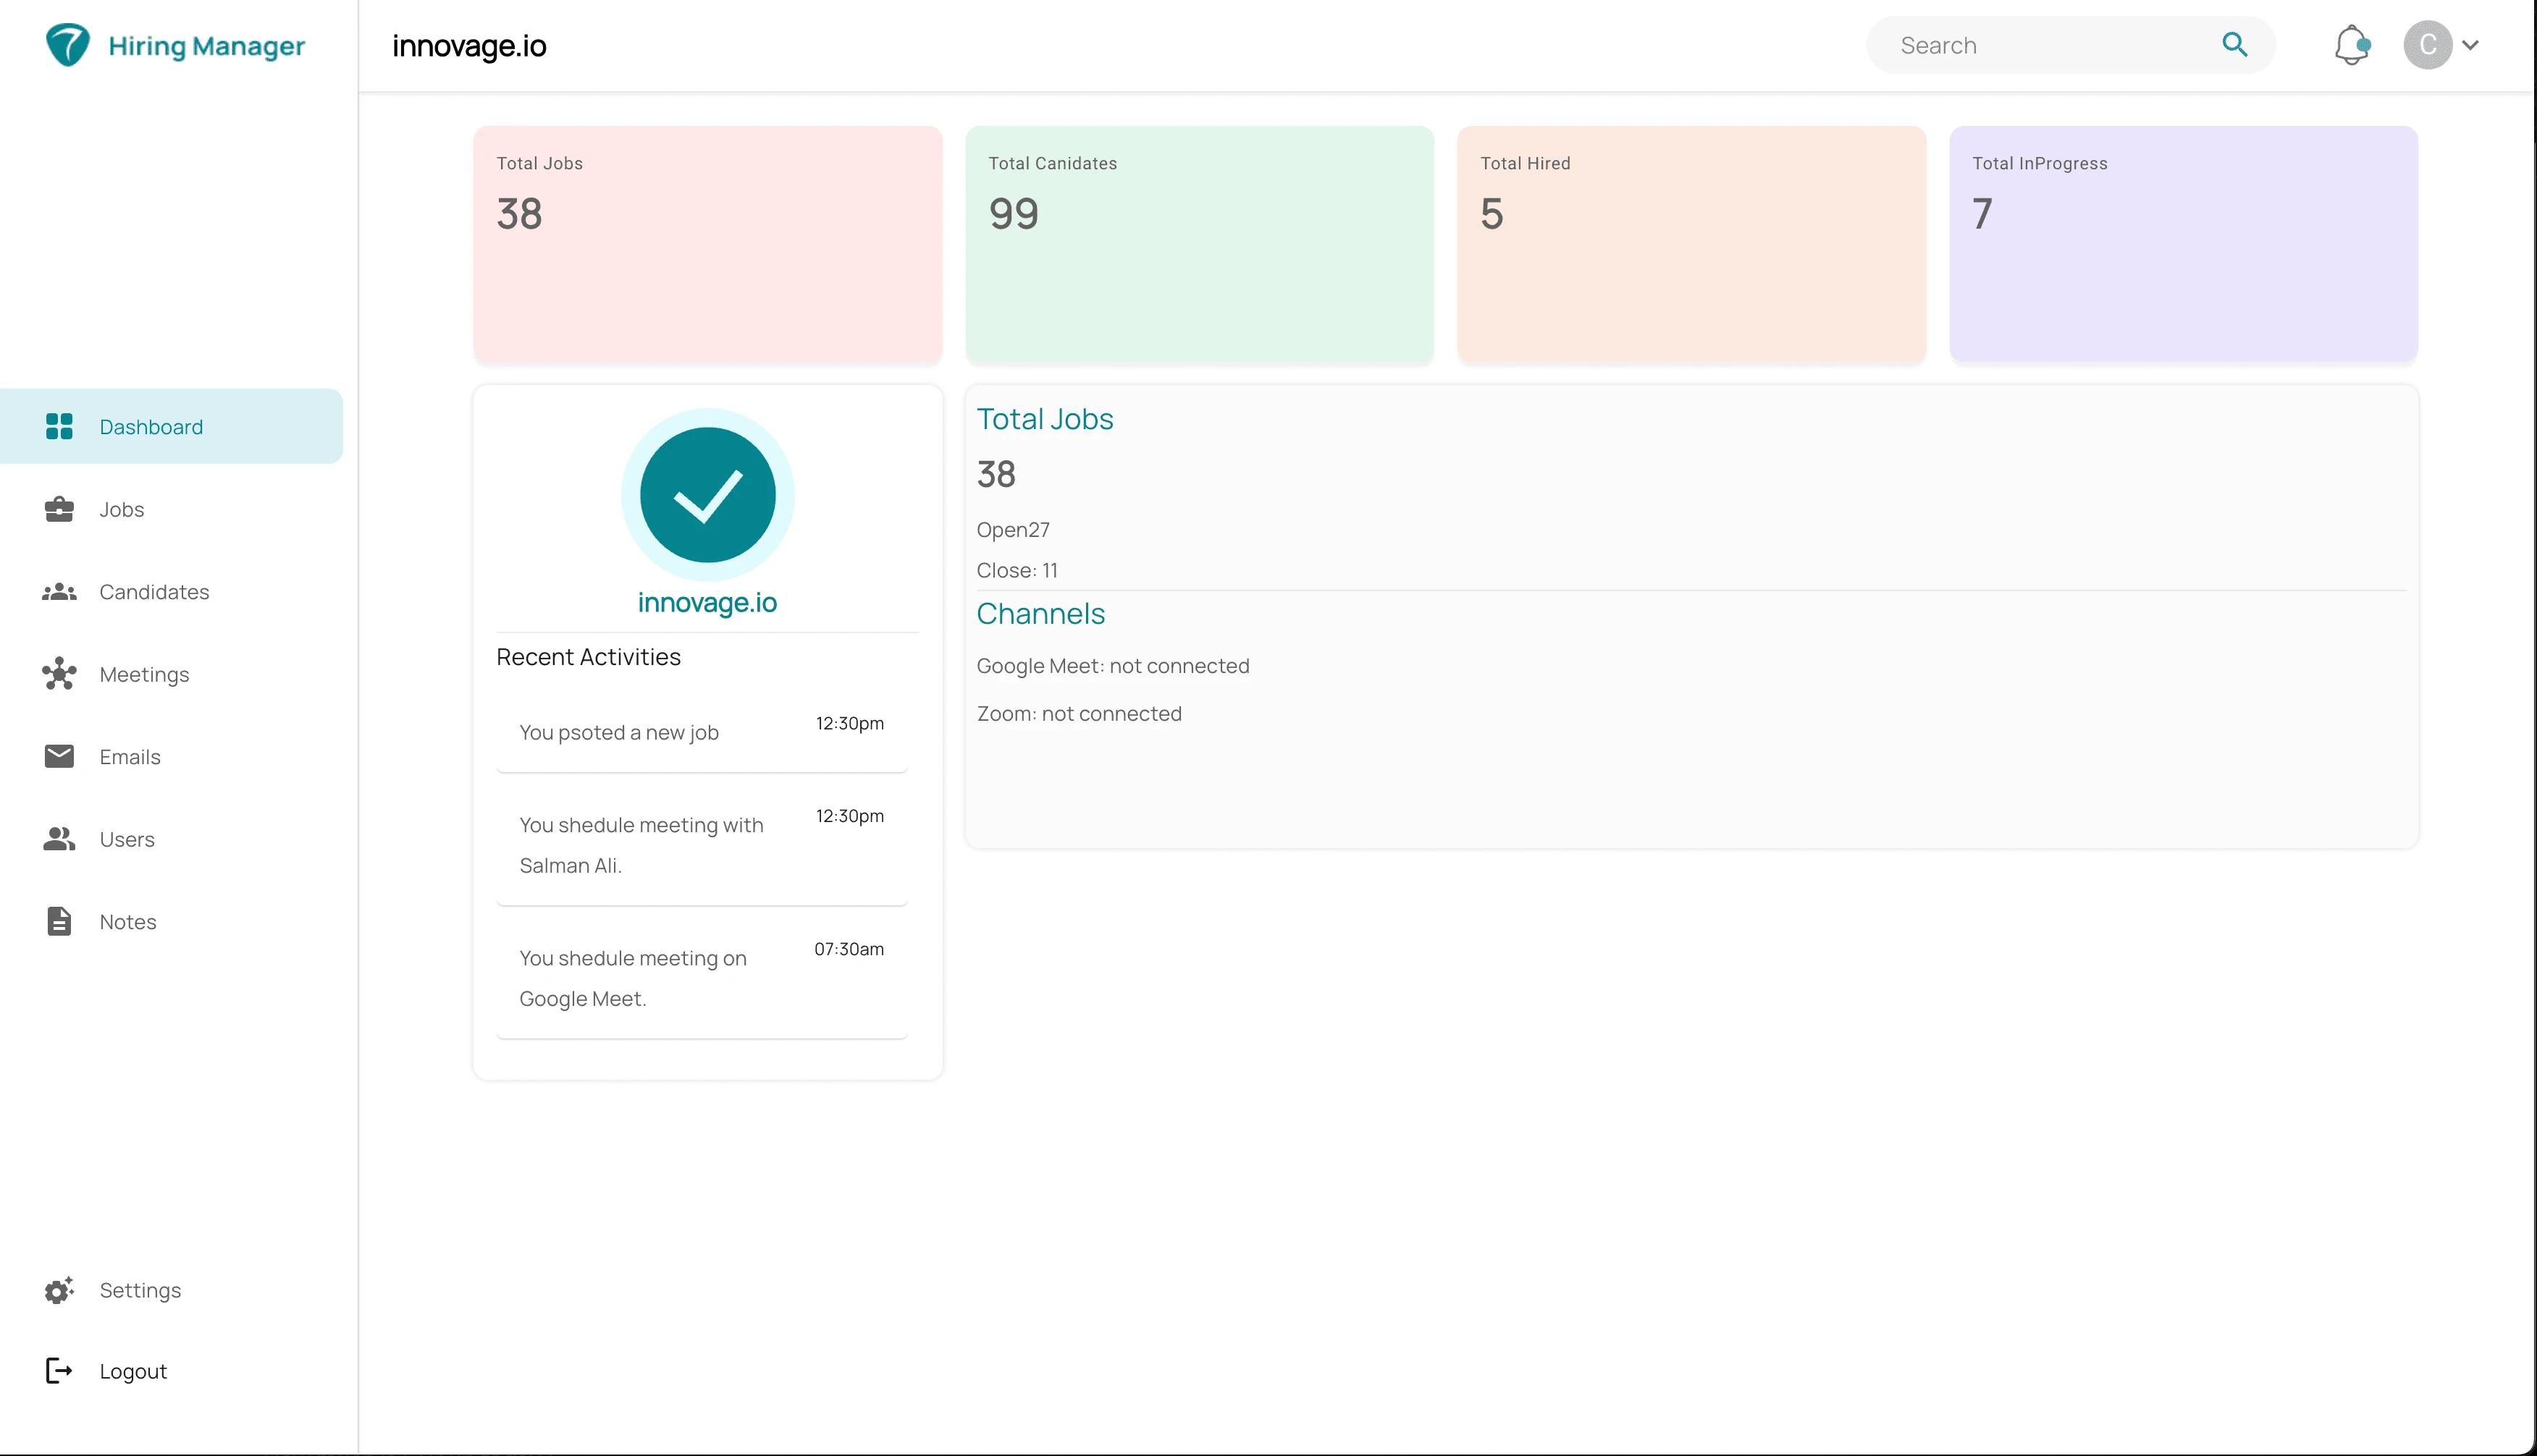The height and width of the screenshot is (1456, 2537).
Task: Click the Meetings hub icon
Action: (59, 674)
